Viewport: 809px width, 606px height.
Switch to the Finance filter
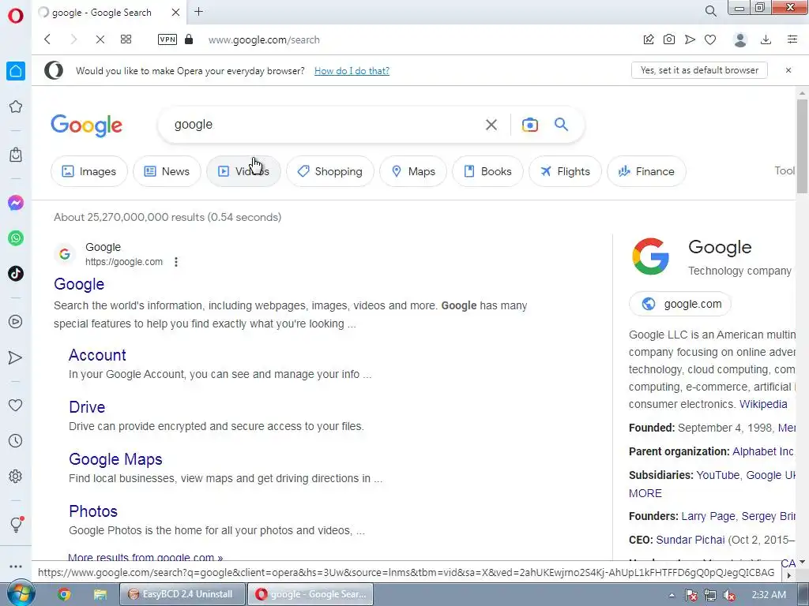646,171
